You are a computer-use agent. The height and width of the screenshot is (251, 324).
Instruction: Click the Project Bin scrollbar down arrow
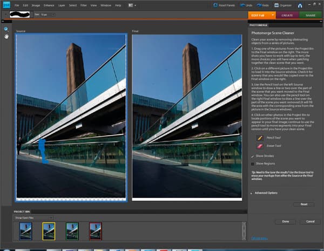click(x=244, y=238)
